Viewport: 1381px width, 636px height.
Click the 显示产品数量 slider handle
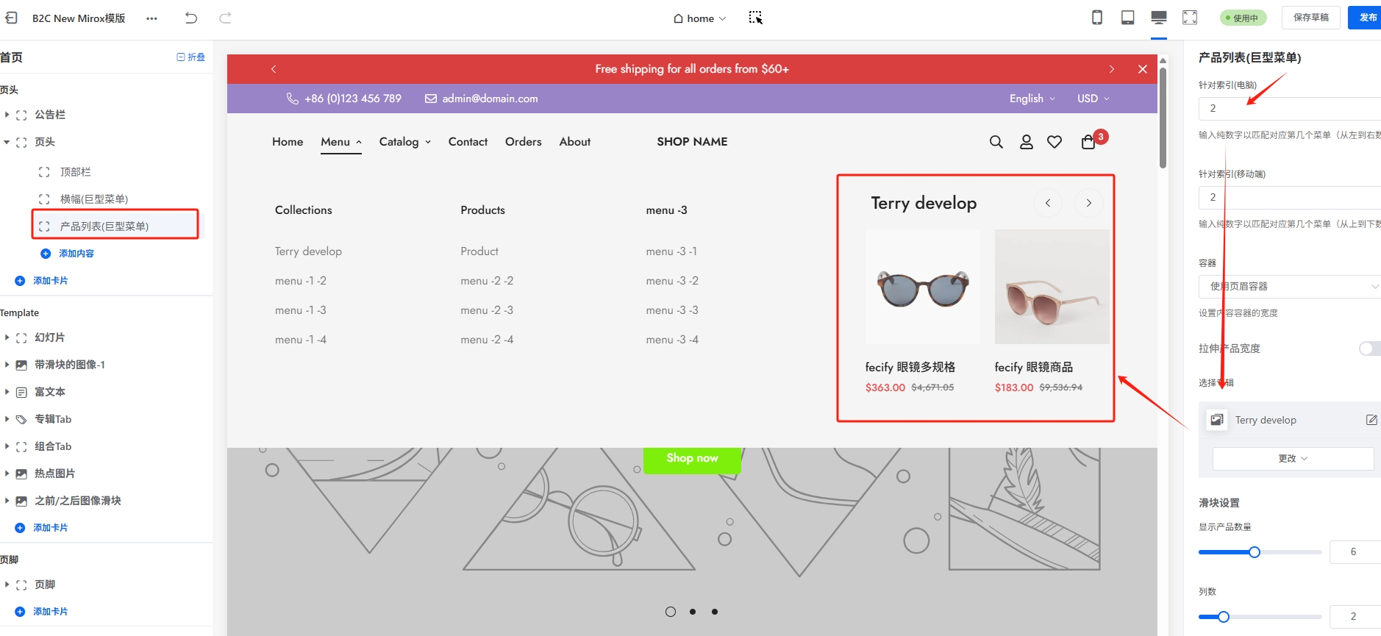(x=1255, y=552)
